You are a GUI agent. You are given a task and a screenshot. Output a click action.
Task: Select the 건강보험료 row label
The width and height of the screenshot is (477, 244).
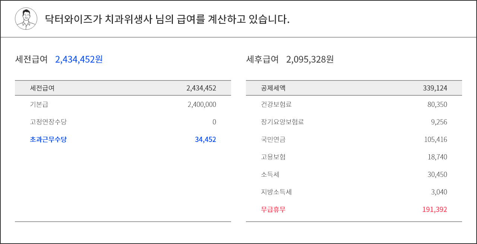coord(276,104)
